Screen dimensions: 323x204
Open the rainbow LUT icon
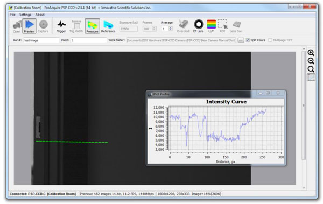coord(211,26)
